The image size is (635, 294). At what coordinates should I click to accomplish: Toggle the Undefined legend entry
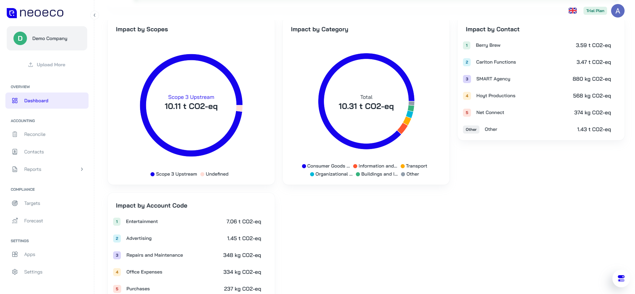pos(214,174)
